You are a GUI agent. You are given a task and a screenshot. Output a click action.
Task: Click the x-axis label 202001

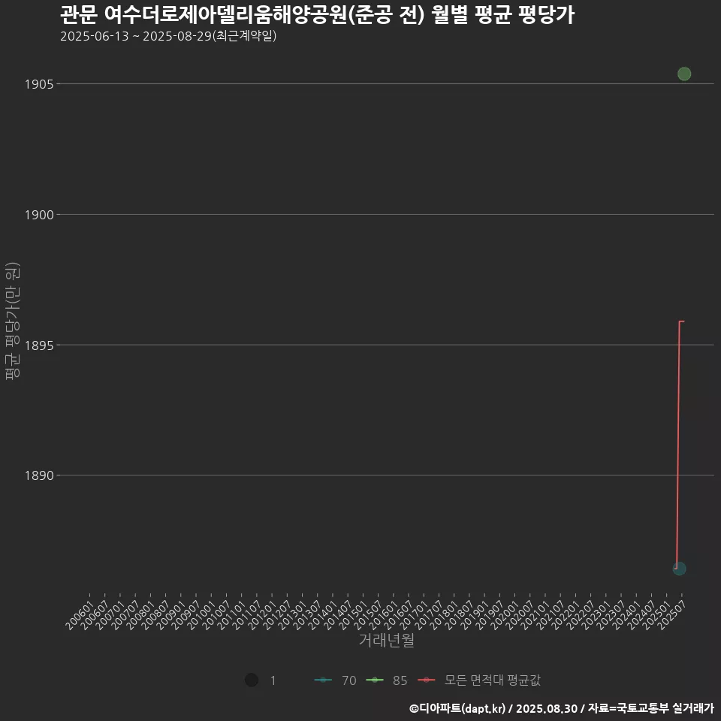tap(505, 615)
